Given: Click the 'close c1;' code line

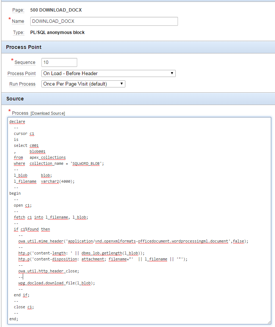Looking at the screenshot, I should [24, 307].
